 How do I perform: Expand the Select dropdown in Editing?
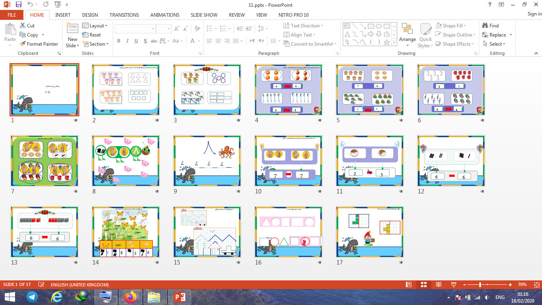[494, 44]
